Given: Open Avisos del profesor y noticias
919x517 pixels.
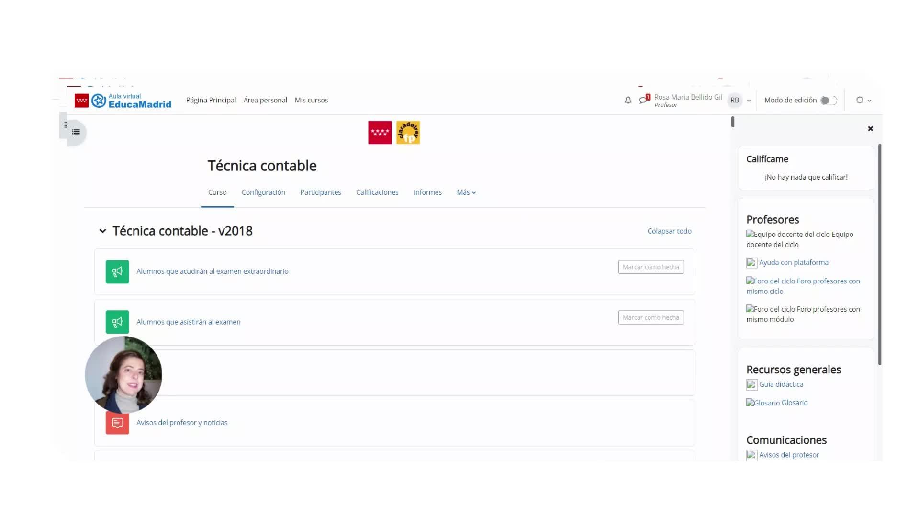Looking at the screenshot, I should coord(182,423).
